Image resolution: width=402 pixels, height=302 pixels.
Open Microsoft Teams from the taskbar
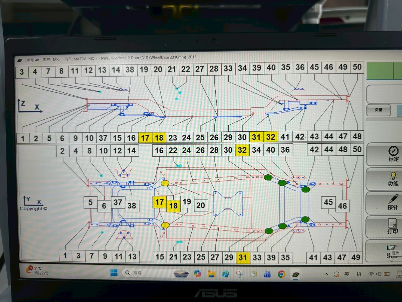[267, 274]
